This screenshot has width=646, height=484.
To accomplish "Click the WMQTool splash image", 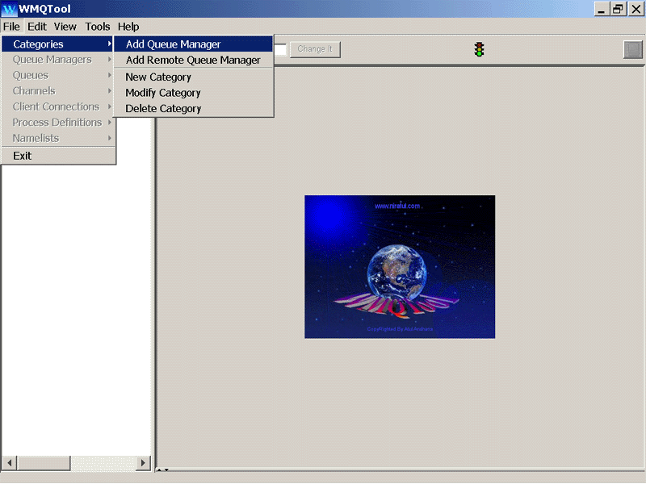I will tap(399, 266).
